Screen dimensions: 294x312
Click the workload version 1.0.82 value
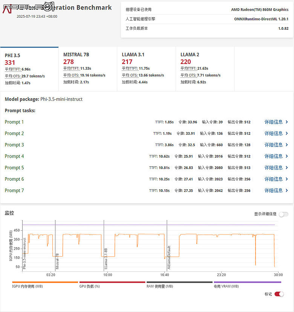tap(283, 29)
